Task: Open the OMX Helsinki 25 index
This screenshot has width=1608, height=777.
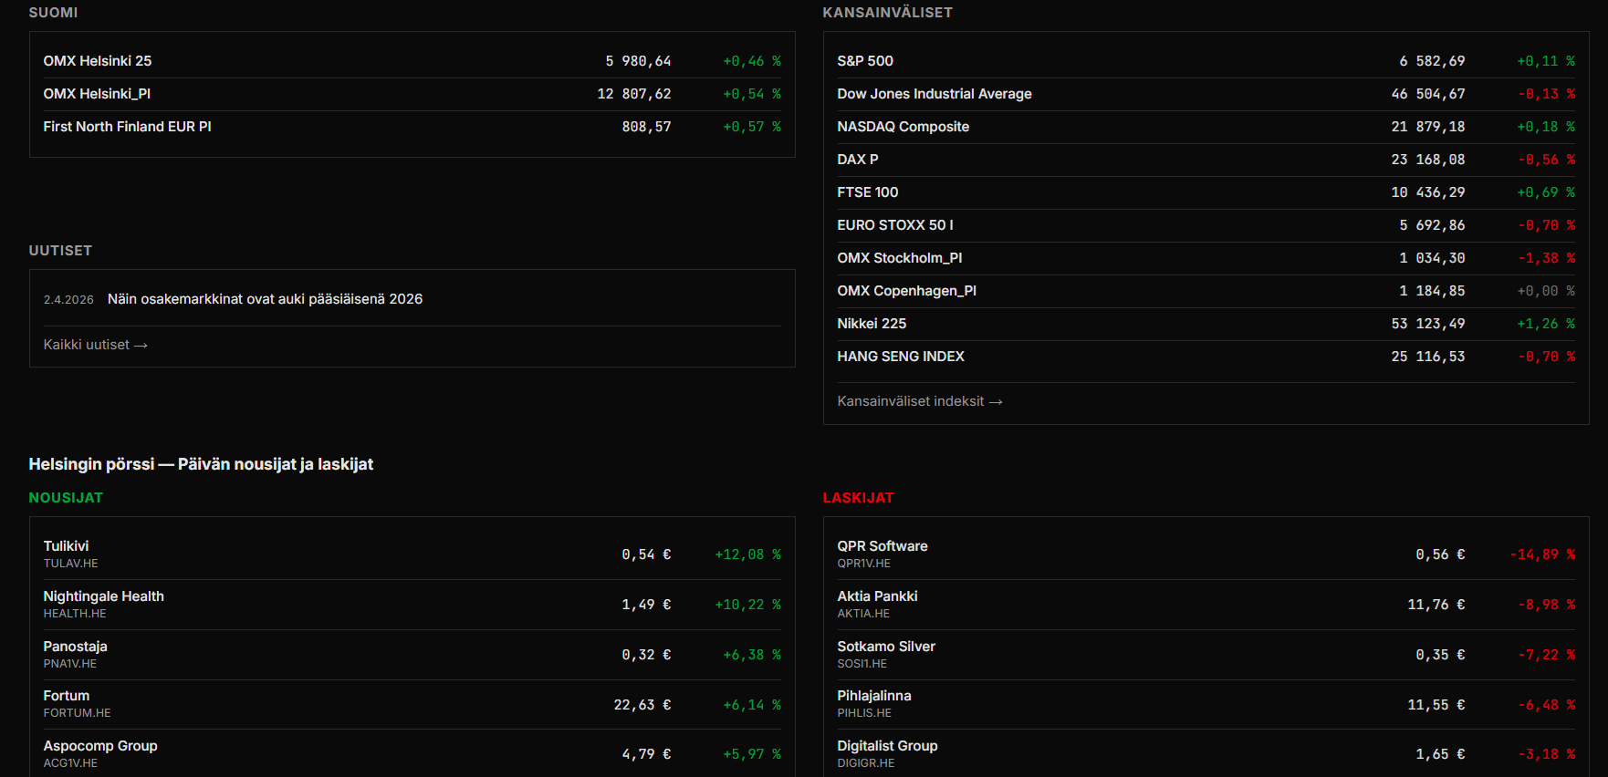Action: [x=98, y=61]
